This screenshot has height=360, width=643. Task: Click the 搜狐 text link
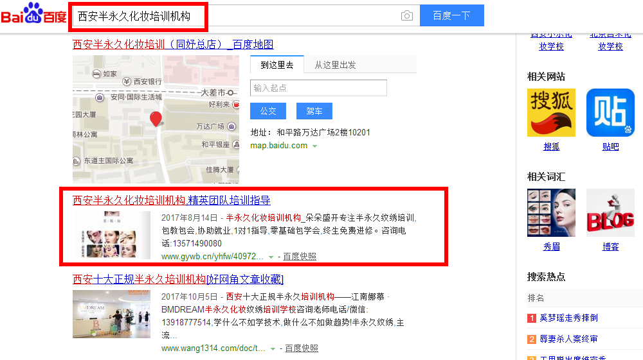[x=551, y=146]
